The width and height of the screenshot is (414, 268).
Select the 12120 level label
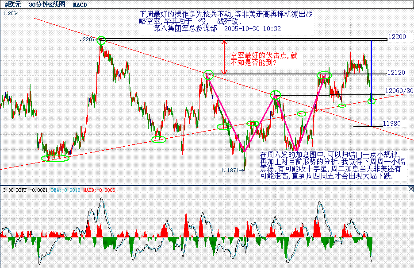396,72
